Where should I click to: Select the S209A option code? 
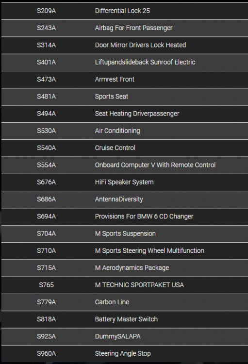coord(46,11)
